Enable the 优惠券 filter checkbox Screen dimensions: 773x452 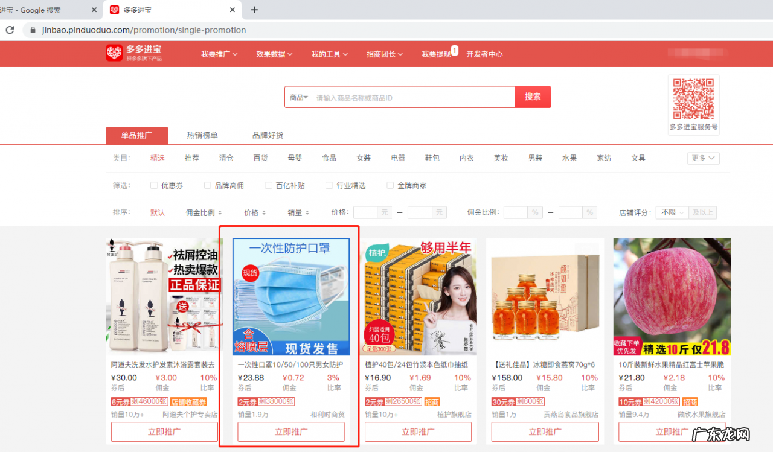tap(154, 185)
